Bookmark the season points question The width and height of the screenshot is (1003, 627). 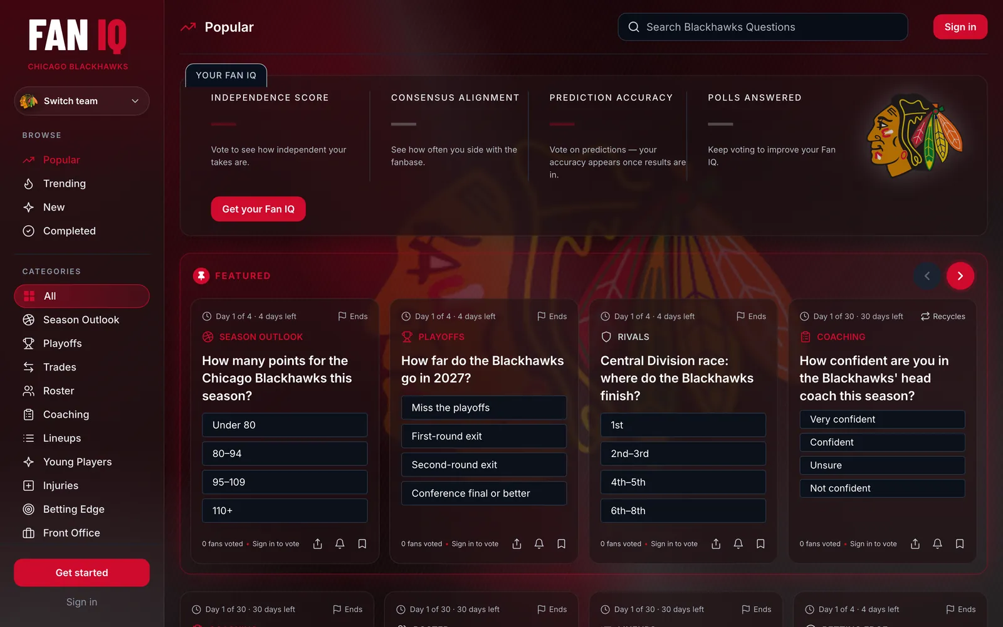pos(362,544)
